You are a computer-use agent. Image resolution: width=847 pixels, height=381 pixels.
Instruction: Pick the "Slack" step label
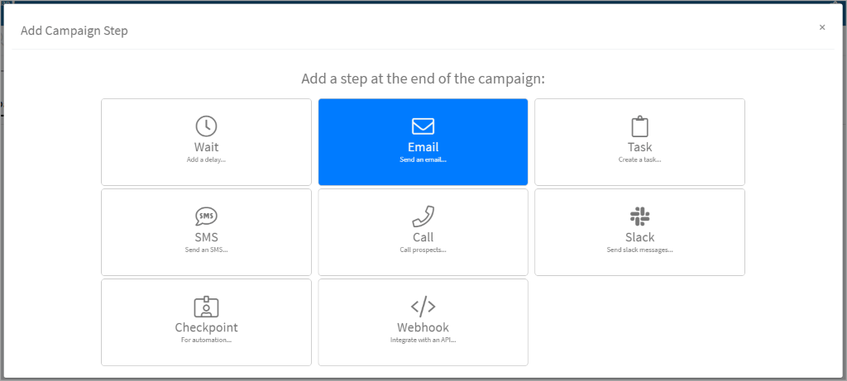[x=639, y=237]
